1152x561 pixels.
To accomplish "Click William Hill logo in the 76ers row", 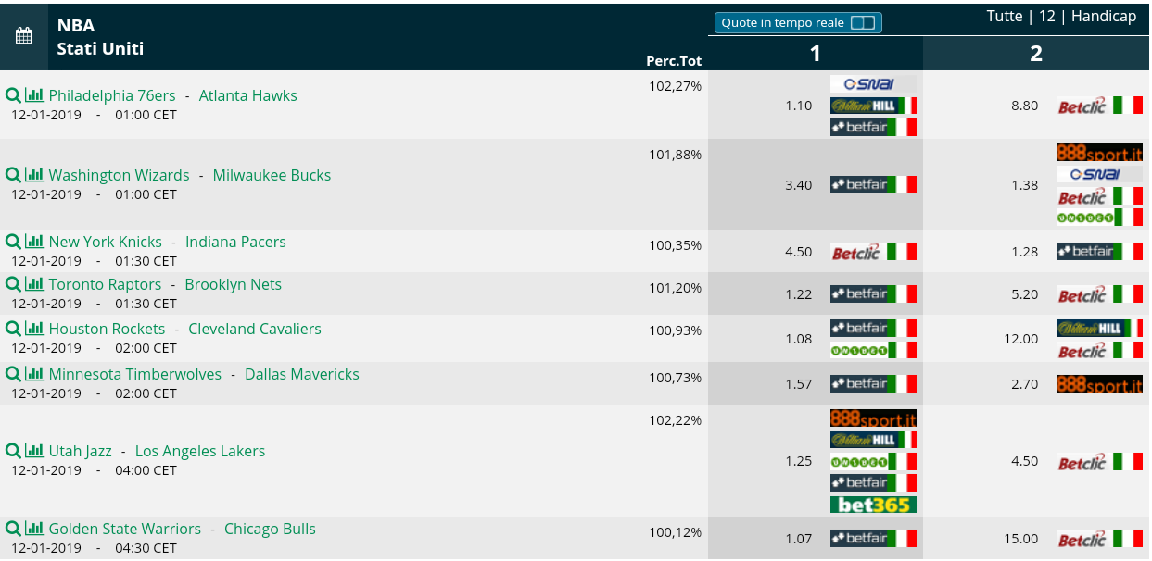I will point(873,106).
